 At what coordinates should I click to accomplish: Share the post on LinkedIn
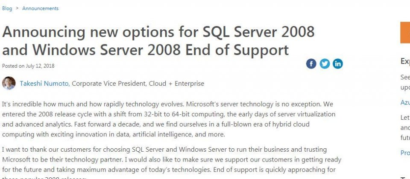(337, 64)
